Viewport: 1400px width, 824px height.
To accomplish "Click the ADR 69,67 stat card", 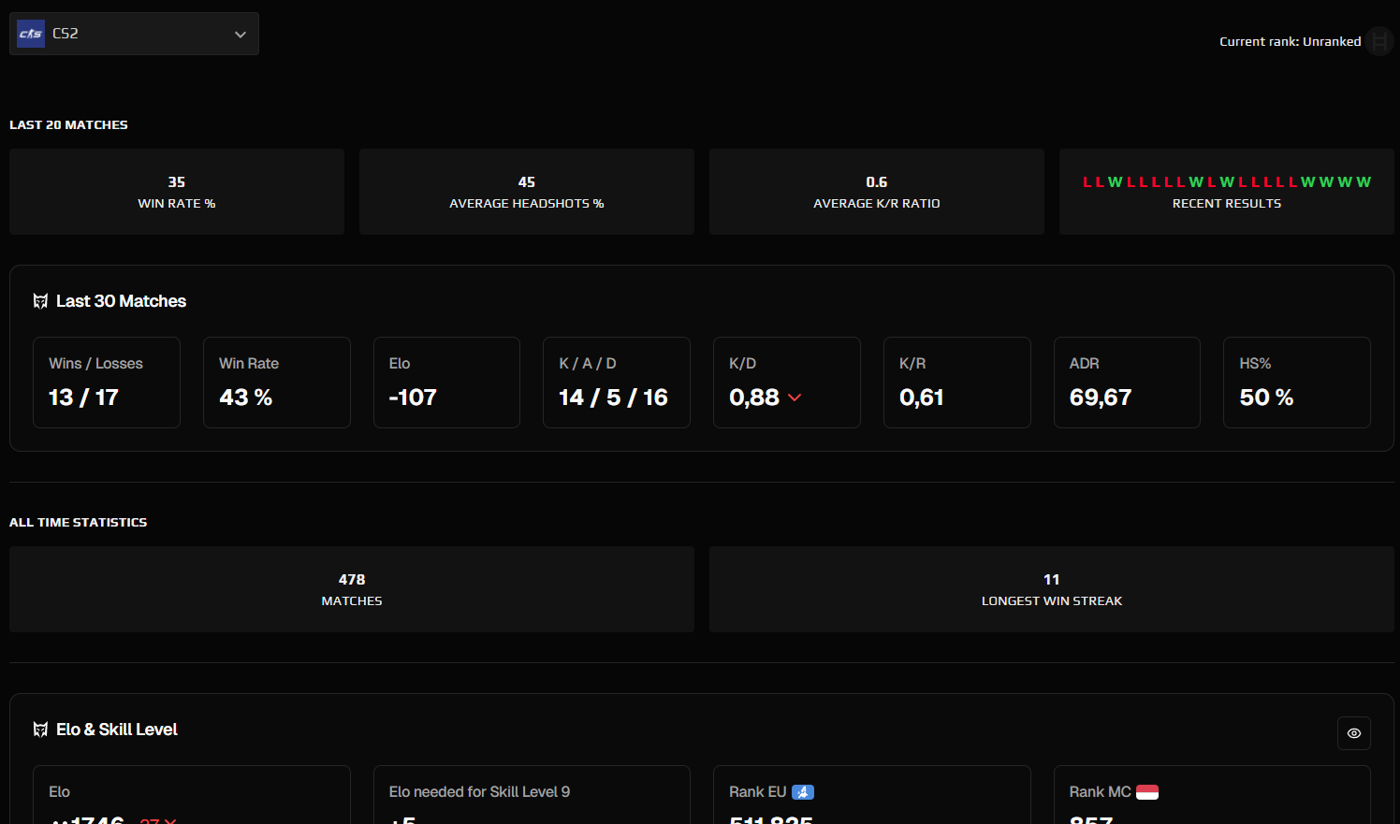I will pyautogui.click(x=1127, y=382).
